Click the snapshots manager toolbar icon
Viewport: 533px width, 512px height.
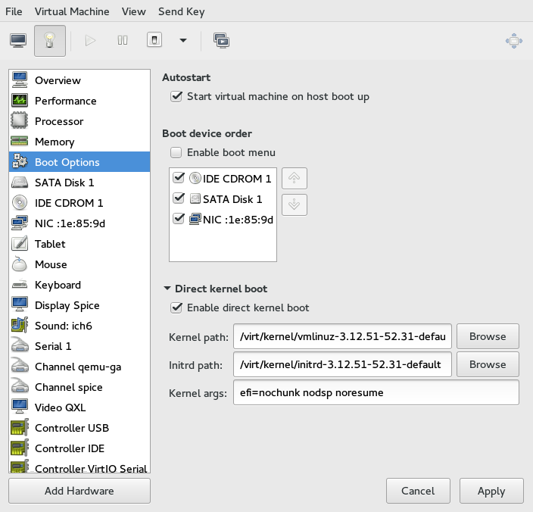pos(222,40)
